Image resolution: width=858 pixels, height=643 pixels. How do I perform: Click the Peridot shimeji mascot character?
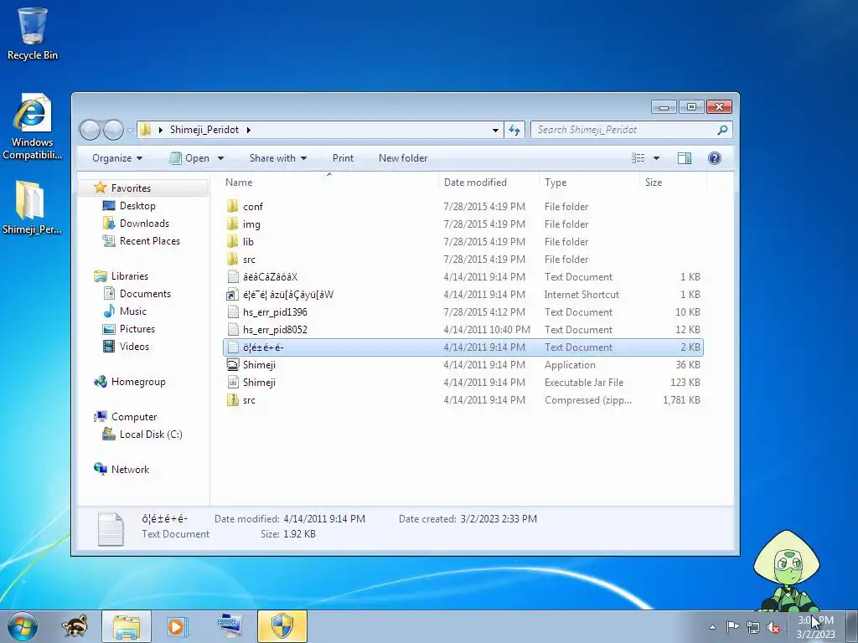click(787, 571)
